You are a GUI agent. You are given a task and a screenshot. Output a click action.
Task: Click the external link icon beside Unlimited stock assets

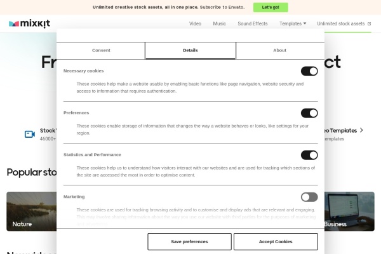[x=369, y=24]
